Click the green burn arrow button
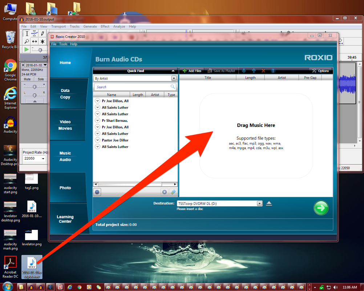 point(321,208)
